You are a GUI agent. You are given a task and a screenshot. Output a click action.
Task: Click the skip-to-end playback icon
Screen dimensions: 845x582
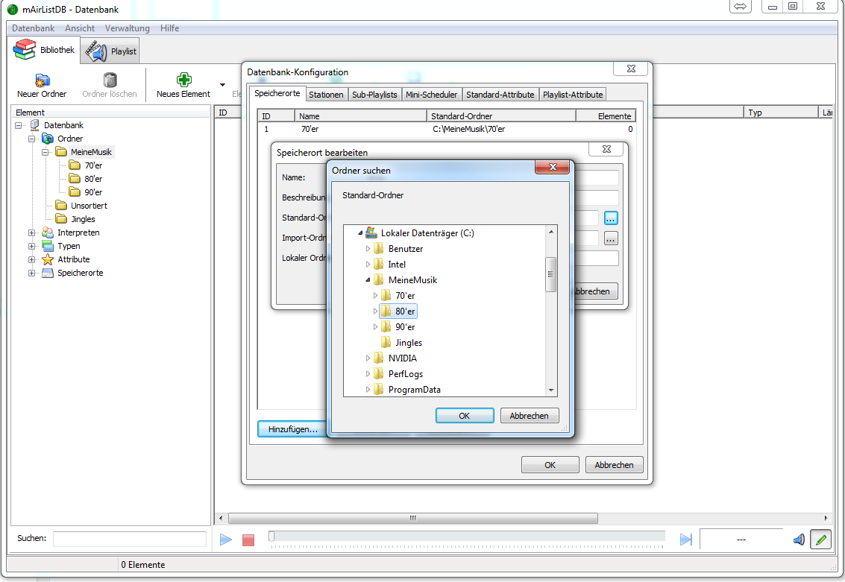tap(686, 540)
